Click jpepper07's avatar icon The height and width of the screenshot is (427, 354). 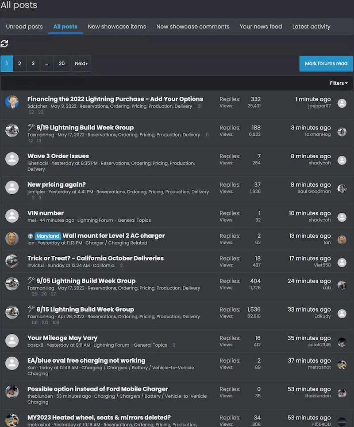pos(342,103)
